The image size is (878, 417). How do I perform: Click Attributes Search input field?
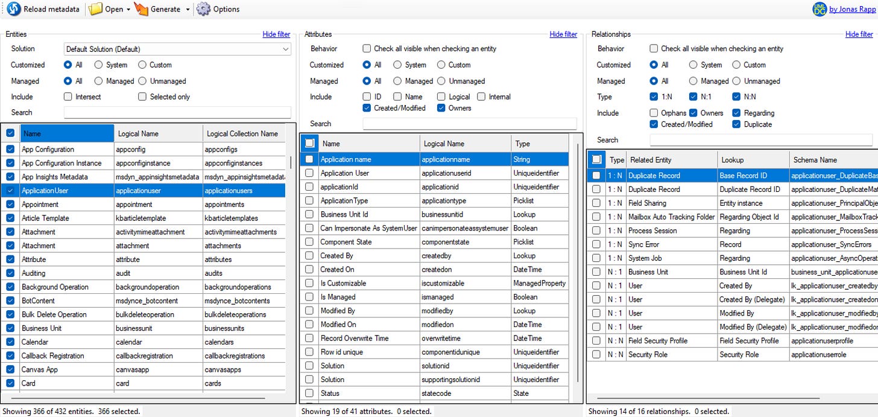pos(469,124)
